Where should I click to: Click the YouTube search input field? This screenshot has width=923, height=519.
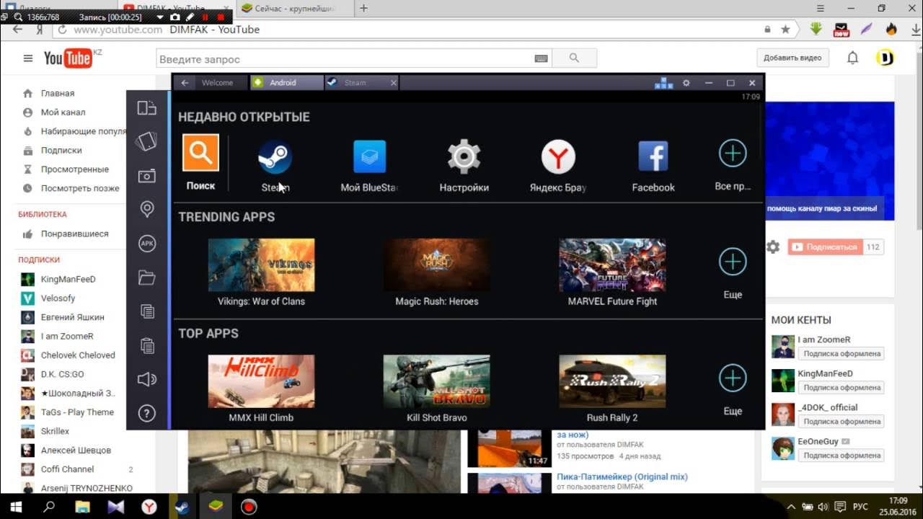[345, 58]
